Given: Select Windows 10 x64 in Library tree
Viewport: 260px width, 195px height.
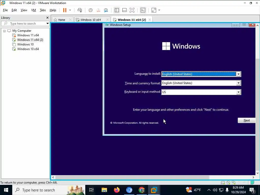Looking at the screenshot, I should pos(28,49).
